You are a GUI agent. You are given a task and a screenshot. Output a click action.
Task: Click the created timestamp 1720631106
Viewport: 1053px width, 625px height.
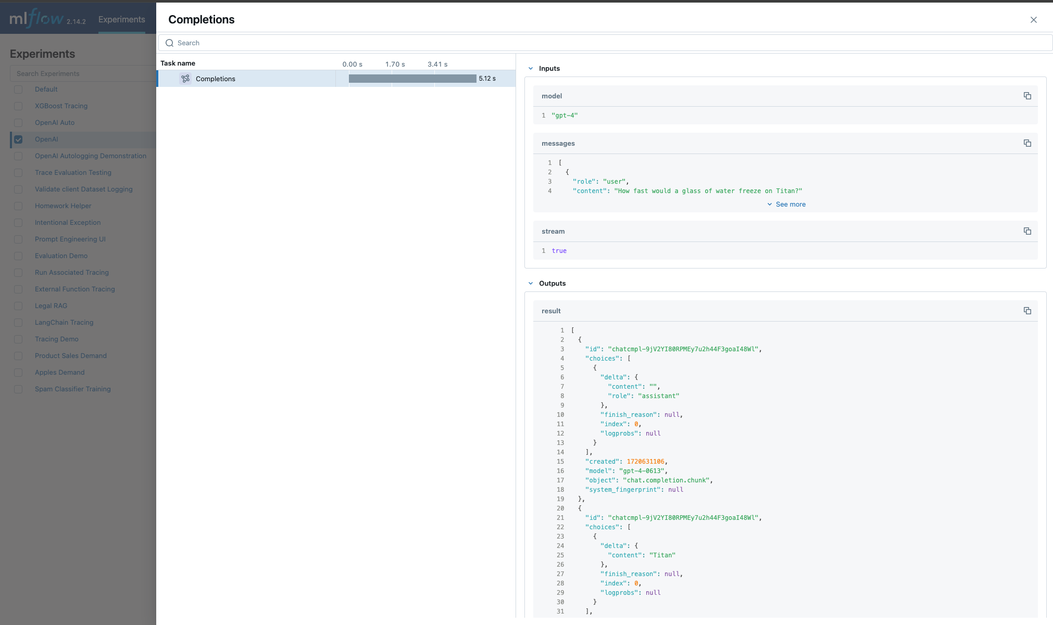click(645, 461)
